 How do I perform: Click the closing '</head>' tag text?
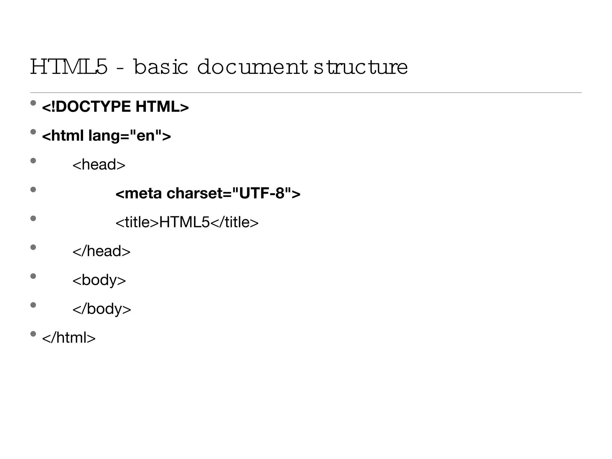[x=102, y=251]
